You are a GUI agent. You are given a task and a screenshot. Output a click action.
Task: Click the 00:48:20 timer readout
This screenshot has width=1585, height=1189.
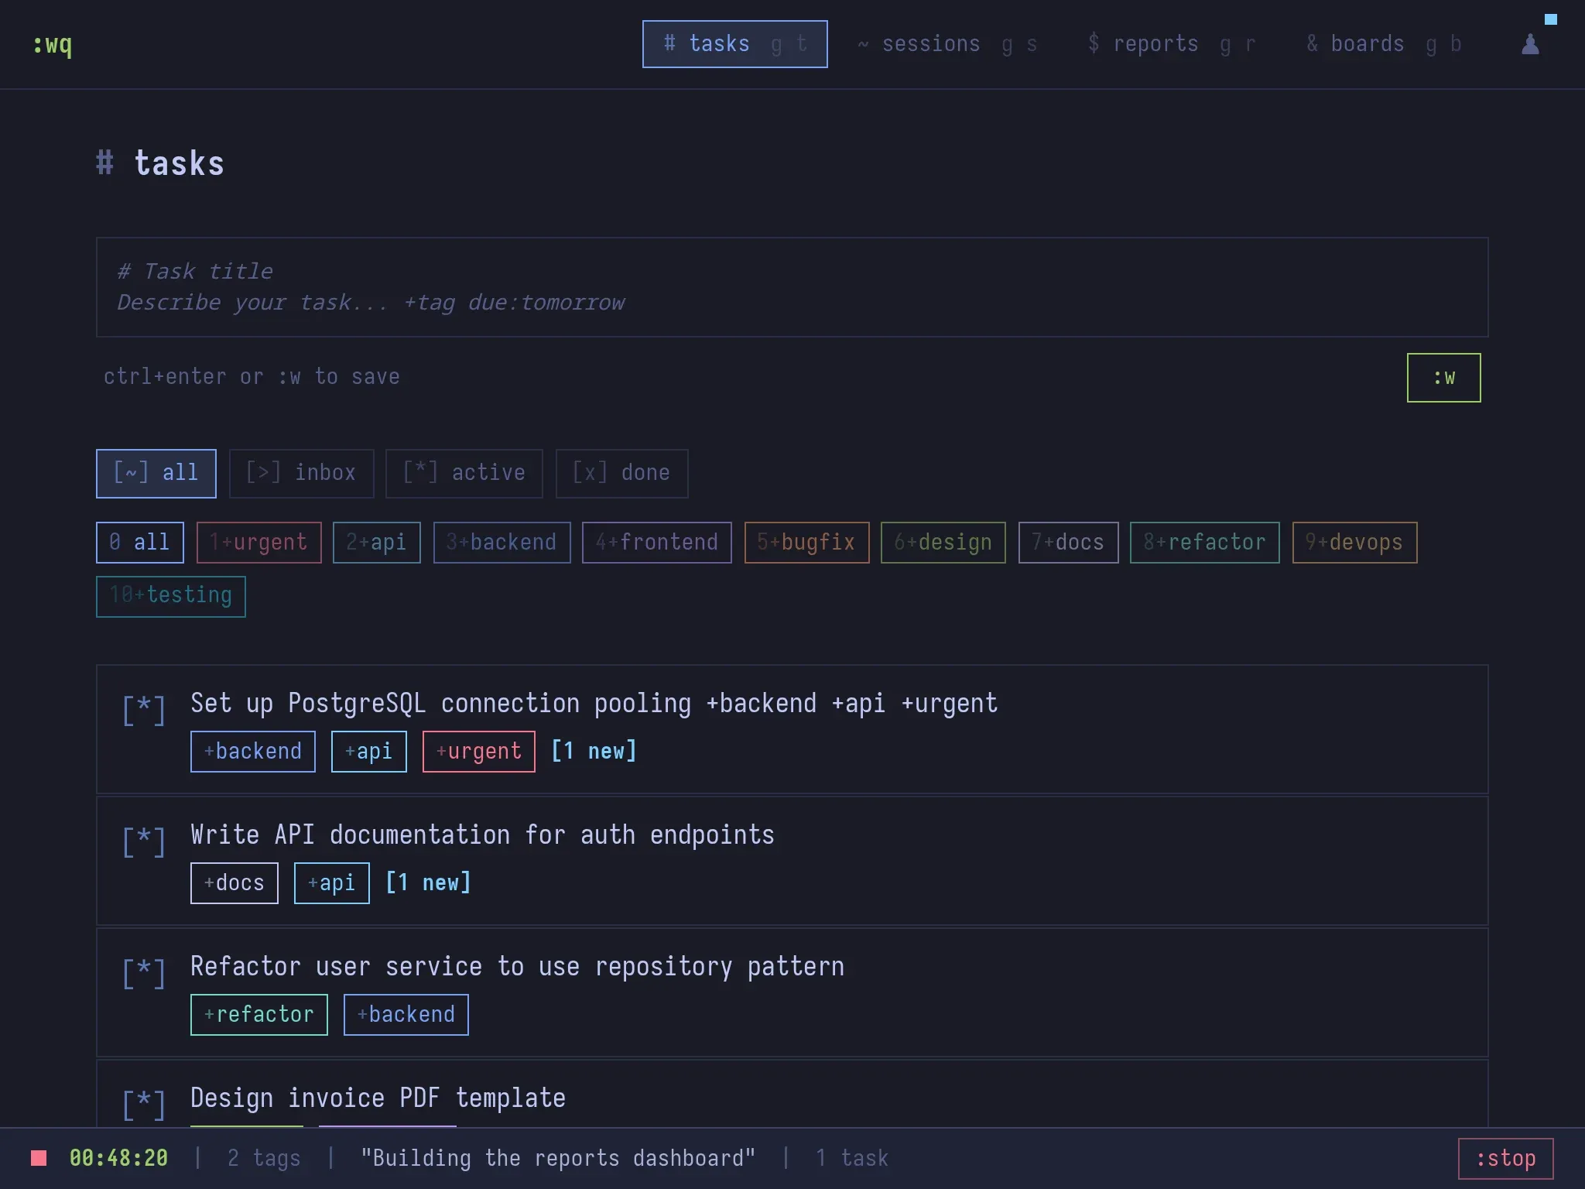(118, 1158)
